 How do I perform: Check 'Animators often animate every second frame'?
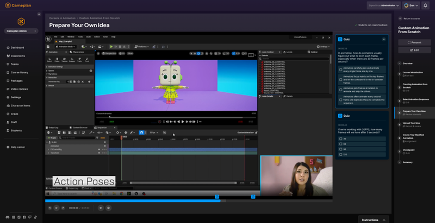[x=341, y=100]
